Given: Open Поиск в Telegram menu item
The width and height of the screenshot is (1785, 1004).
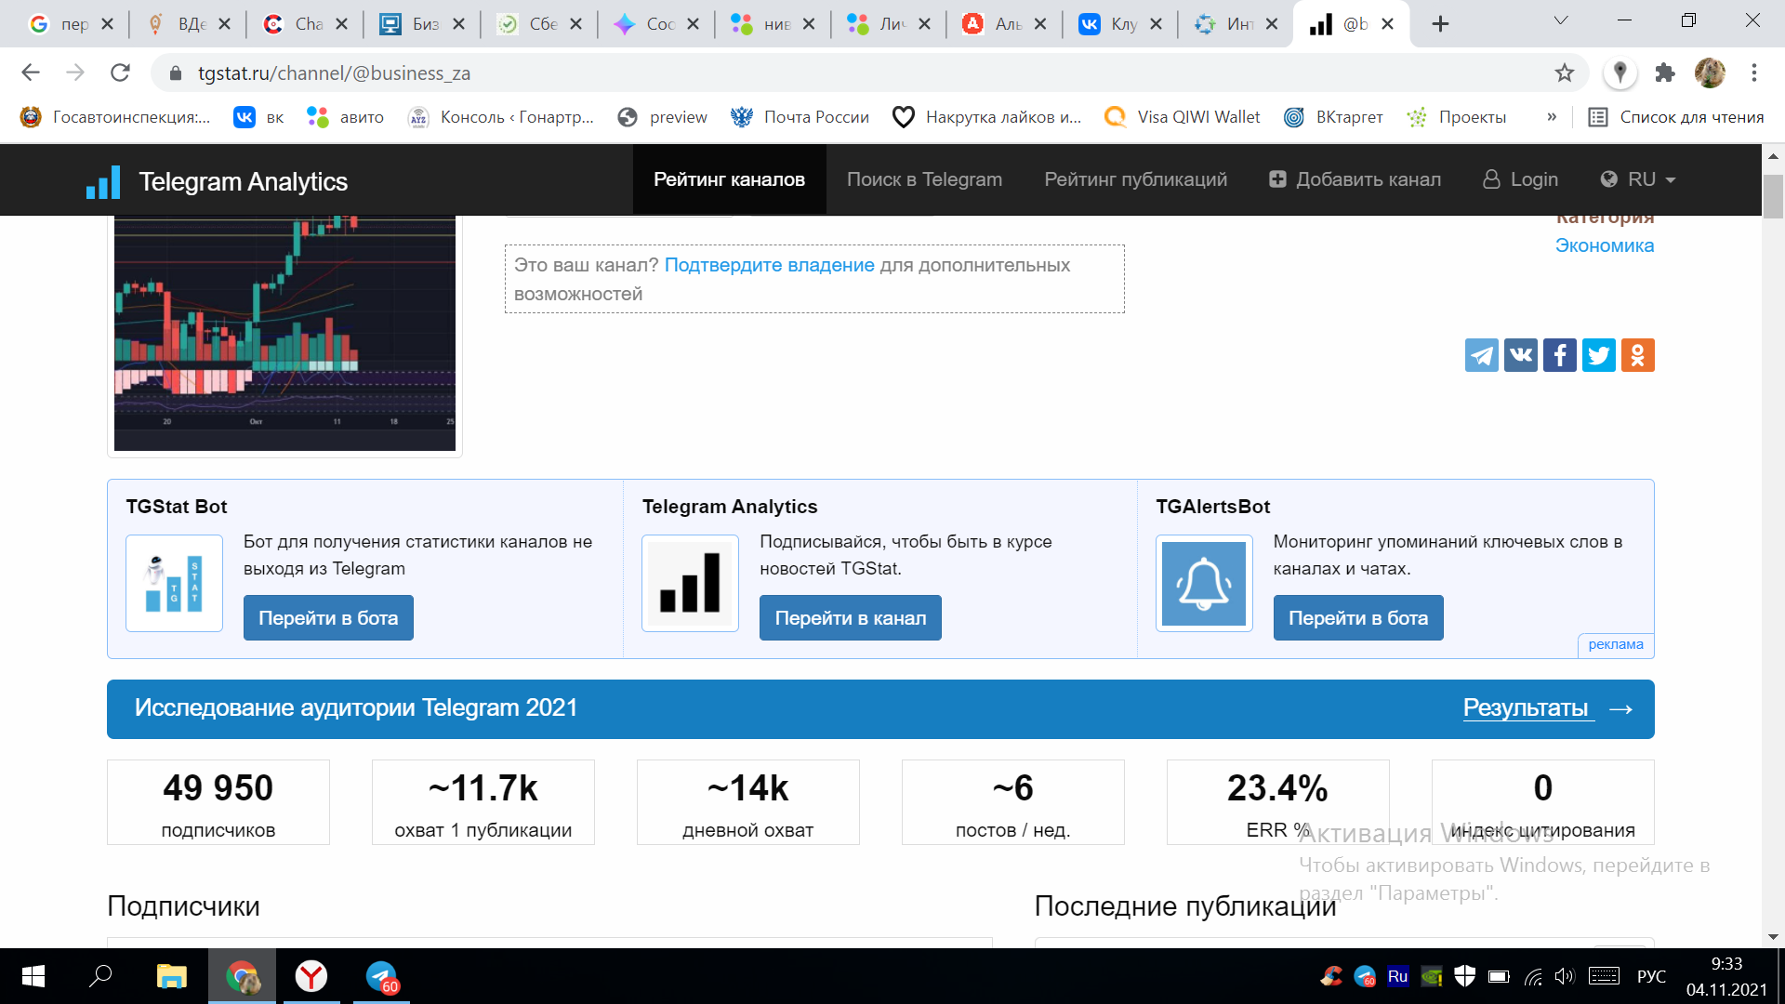Looking at the screenshot, I should 924,179.
